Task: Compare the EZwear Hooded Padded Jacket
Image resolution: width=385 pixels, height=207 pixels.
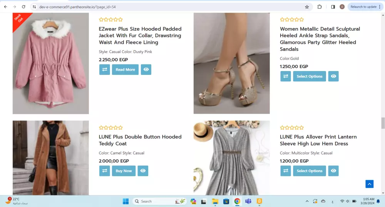Action: (x=105, y=70)
